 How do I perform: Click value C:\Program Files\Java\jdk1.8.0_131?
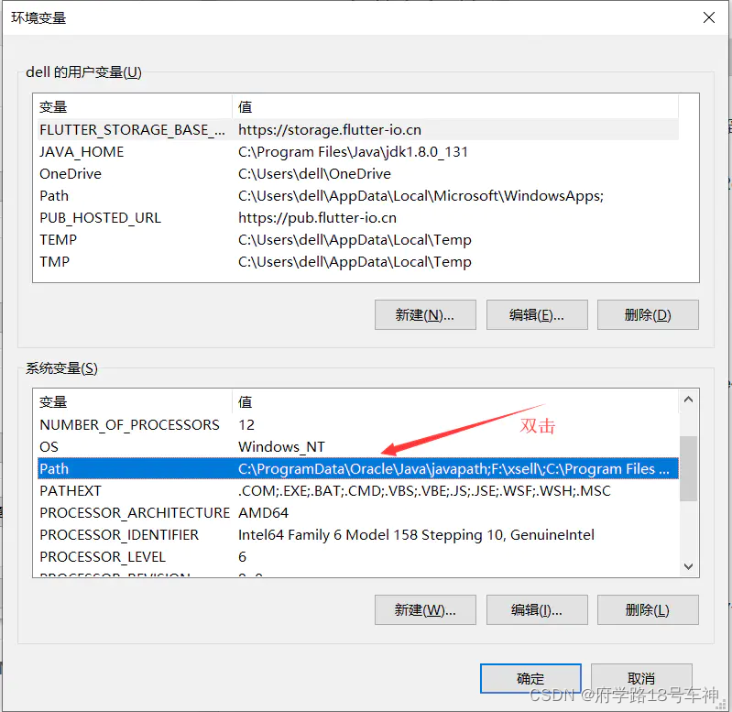coord(353,152)
